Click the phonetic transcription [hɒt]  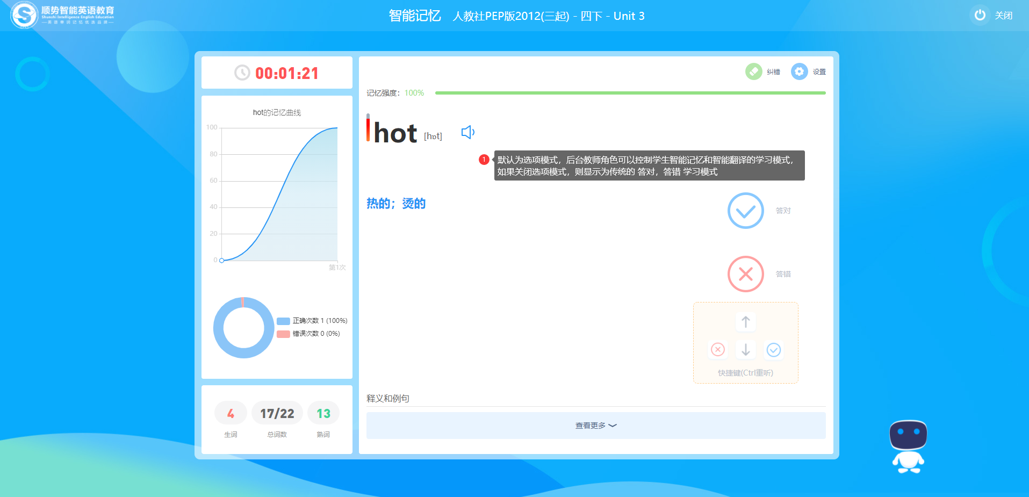click(x=433, y=136)
